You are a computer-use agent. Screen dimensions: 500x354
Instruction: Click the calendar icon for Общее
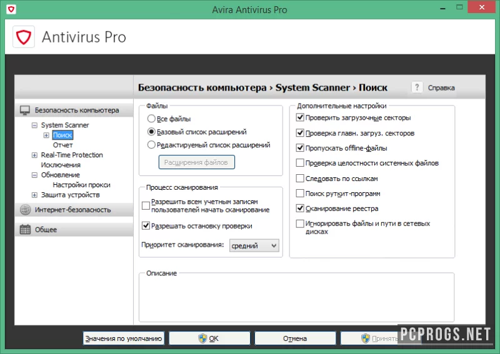coord(25,229)
